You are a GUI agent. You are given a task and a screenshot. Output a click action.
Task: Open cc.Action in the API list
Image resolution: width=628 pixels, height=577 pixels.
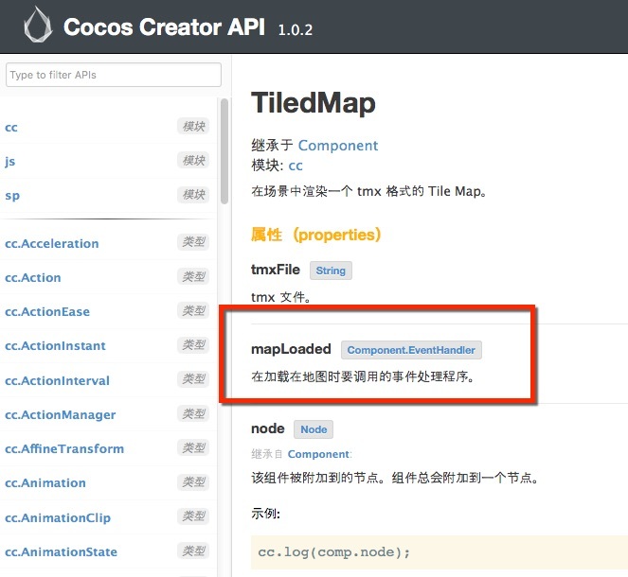point(33,277)
